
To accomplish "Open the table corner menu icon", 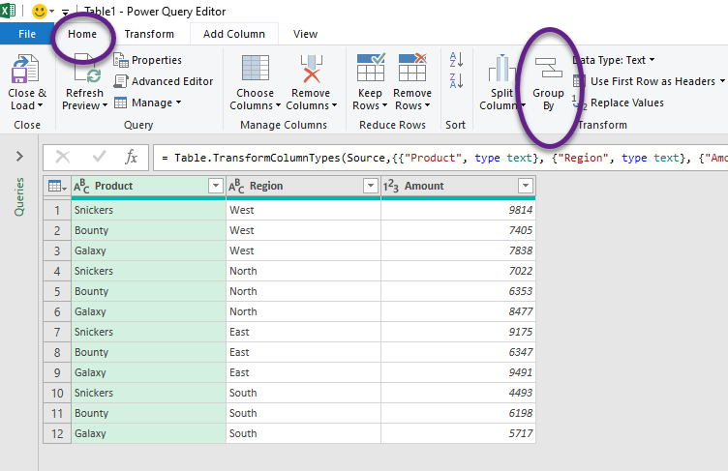I will coord(57,186).
